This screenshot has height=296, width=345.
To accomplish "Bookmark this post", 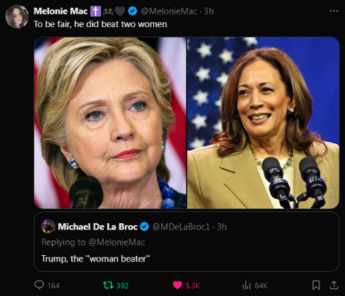I will [x=316, y=285].
